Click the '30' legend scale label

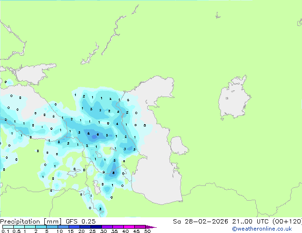click(x=103, y=231)
